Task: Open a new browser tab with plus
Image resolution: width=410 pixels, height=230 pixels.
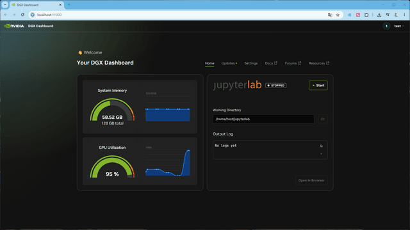Action: click(69, 4)
